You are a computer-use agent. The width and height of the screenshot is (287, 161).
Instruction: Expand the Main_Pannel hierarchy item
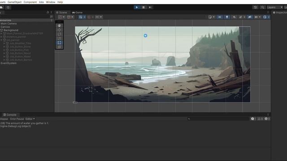(1, 34)
